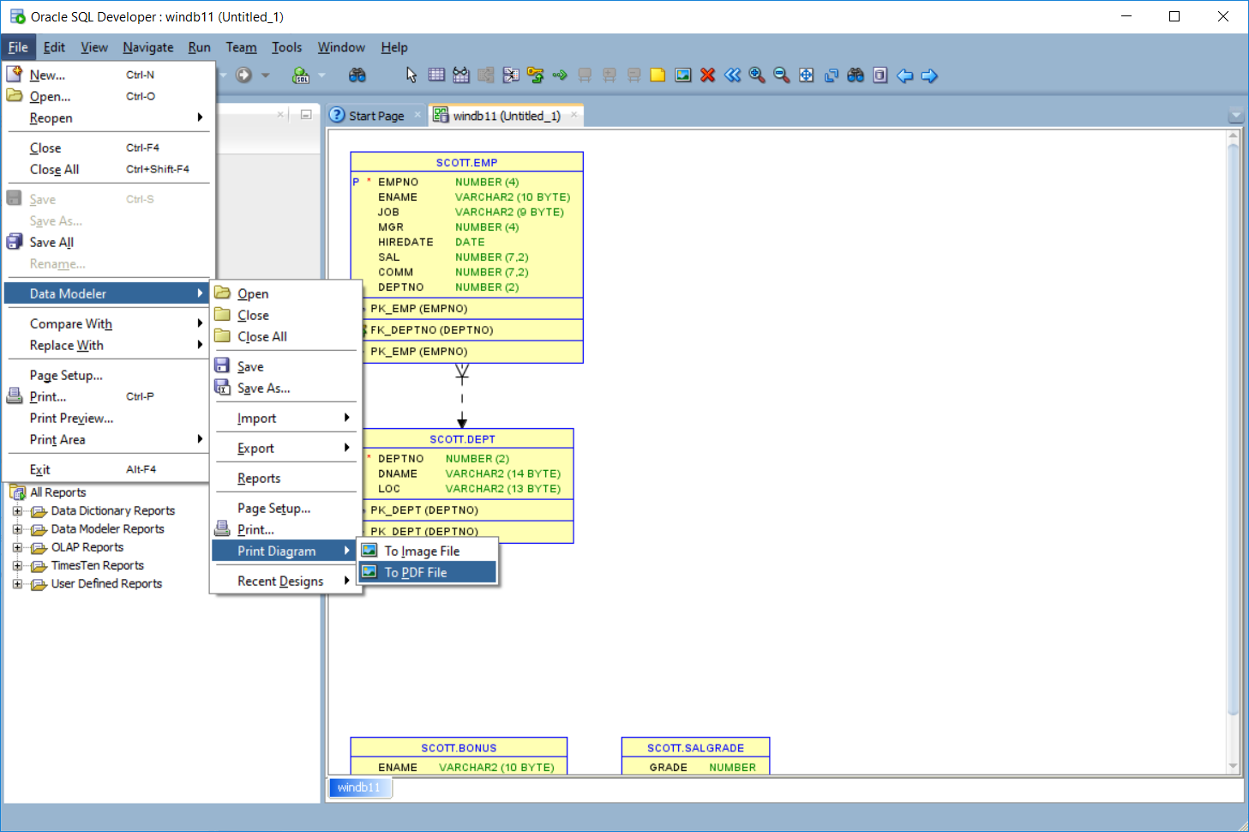Click the Fit Screen icon
1249x832 pixels.
pos(807,75)
